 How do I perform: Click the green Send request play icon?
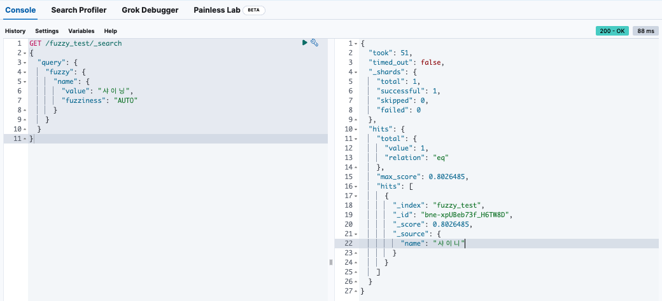coord(305,43)
